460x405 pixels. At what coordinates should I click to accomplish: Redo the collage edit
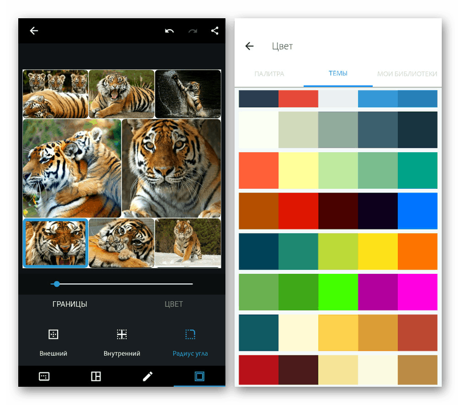192,30
